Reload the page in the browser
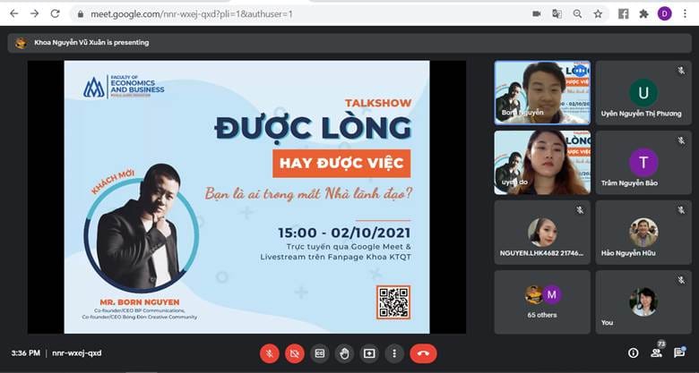The height and width of the screenshot is (373, 699). click(56, 13)
